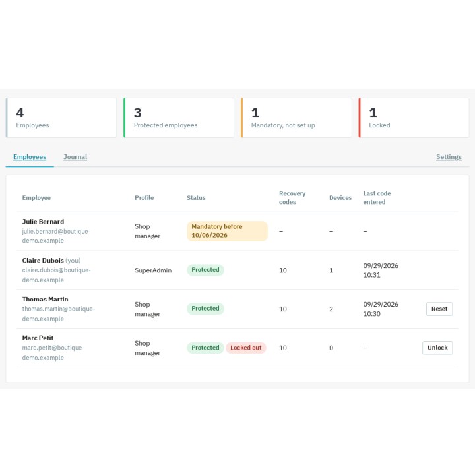
Task: Click Marc Petit's devices count 0
Action: (x=331, y=348)
